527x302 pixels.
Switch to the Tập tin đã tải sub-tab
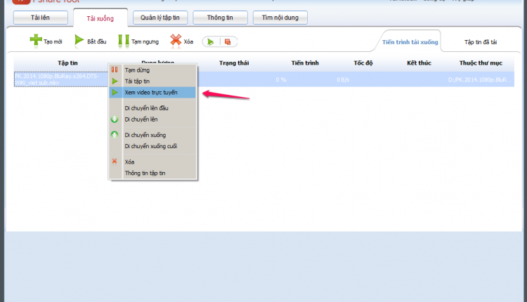pos(481,42)
